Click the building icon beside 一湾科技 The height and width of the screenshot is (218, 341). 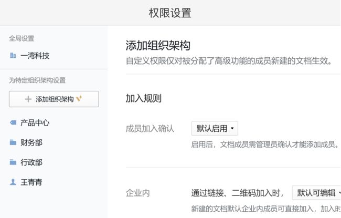[13, 56]
